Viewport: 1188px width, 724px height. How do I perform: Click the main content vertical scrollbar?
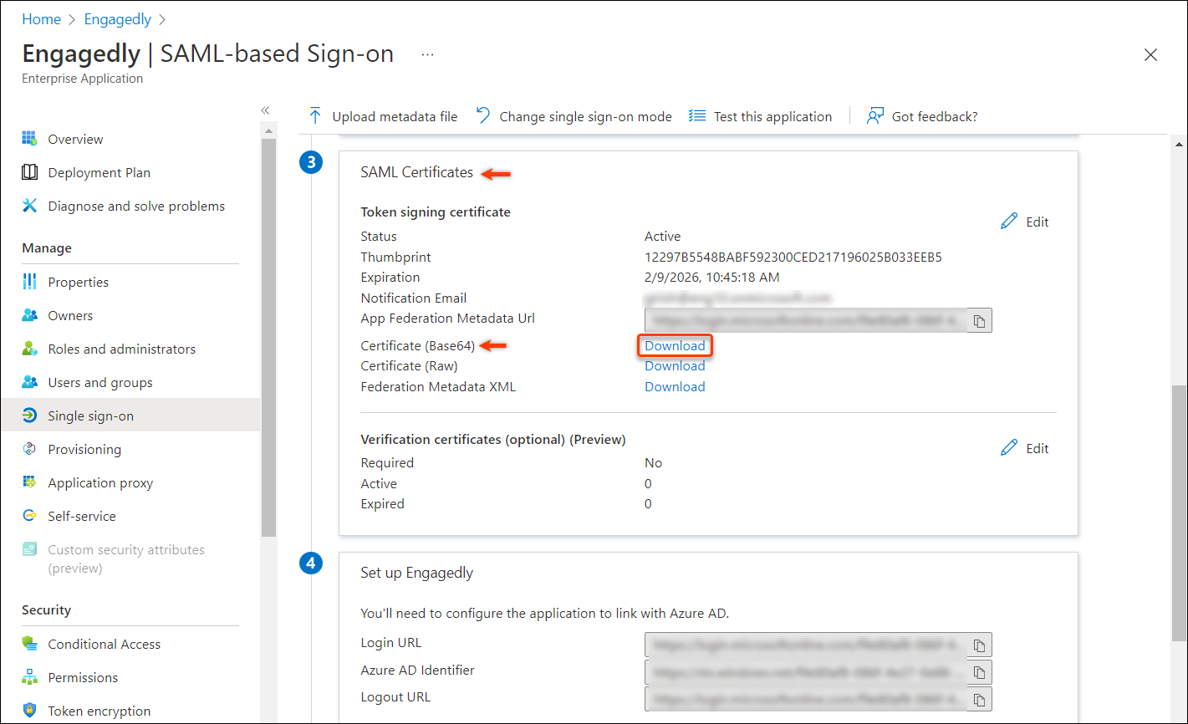[x=1179, y=515]
